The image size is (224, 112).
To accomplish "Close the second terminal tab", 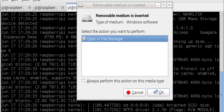I will 63,8.
